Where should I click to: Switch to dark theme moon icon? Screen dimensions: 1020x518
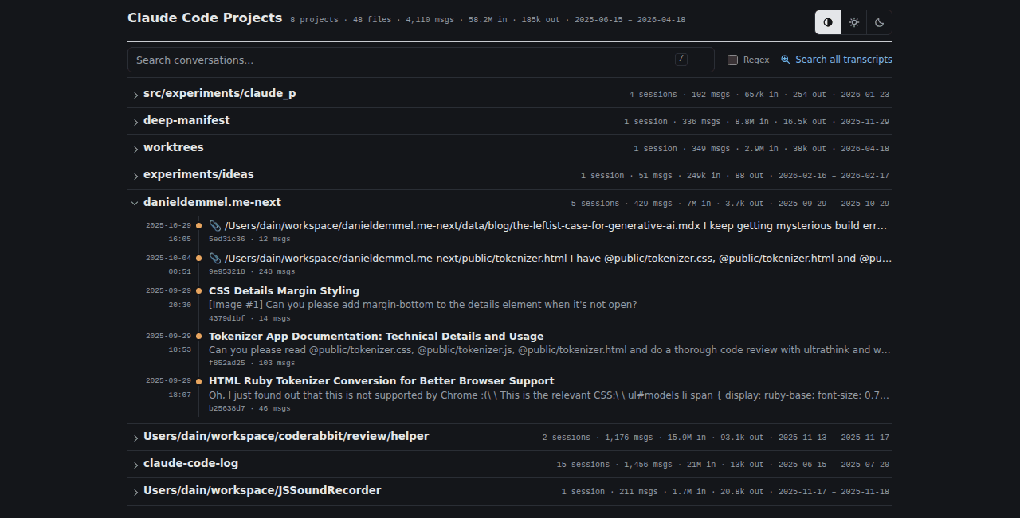(x=879, y=22)
